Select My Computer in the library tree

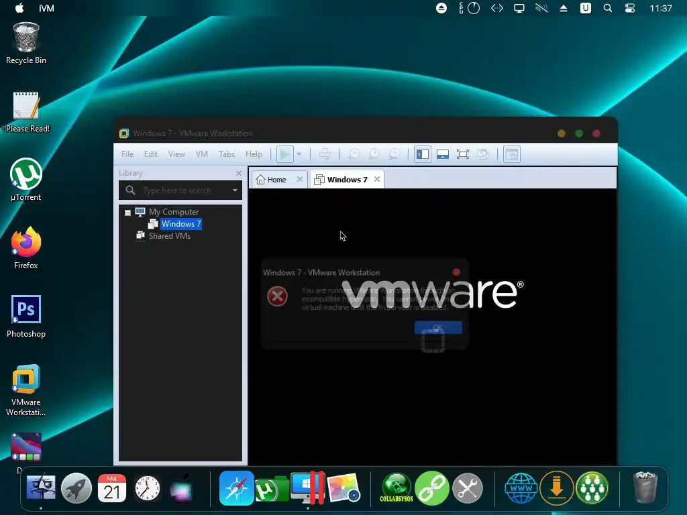(174, 212)
